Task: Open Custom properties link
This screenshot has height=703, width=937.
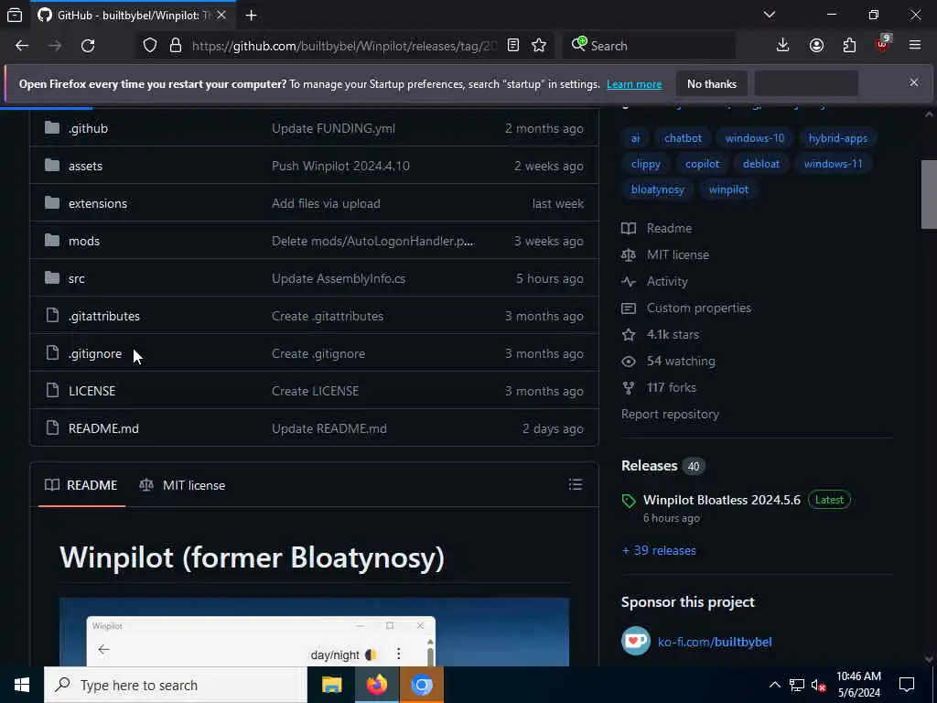Action: (x=686, y=308)
